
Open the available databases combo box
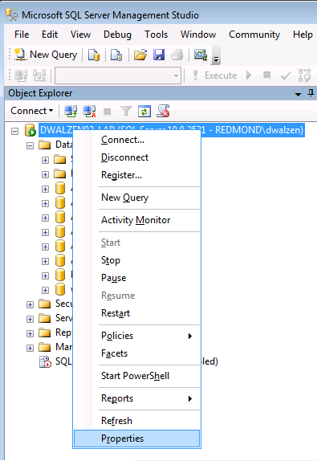click(118, 75)
